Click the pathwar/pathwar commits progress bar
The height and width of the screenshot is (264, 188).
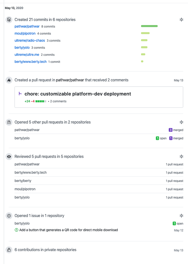coord(149,26)
